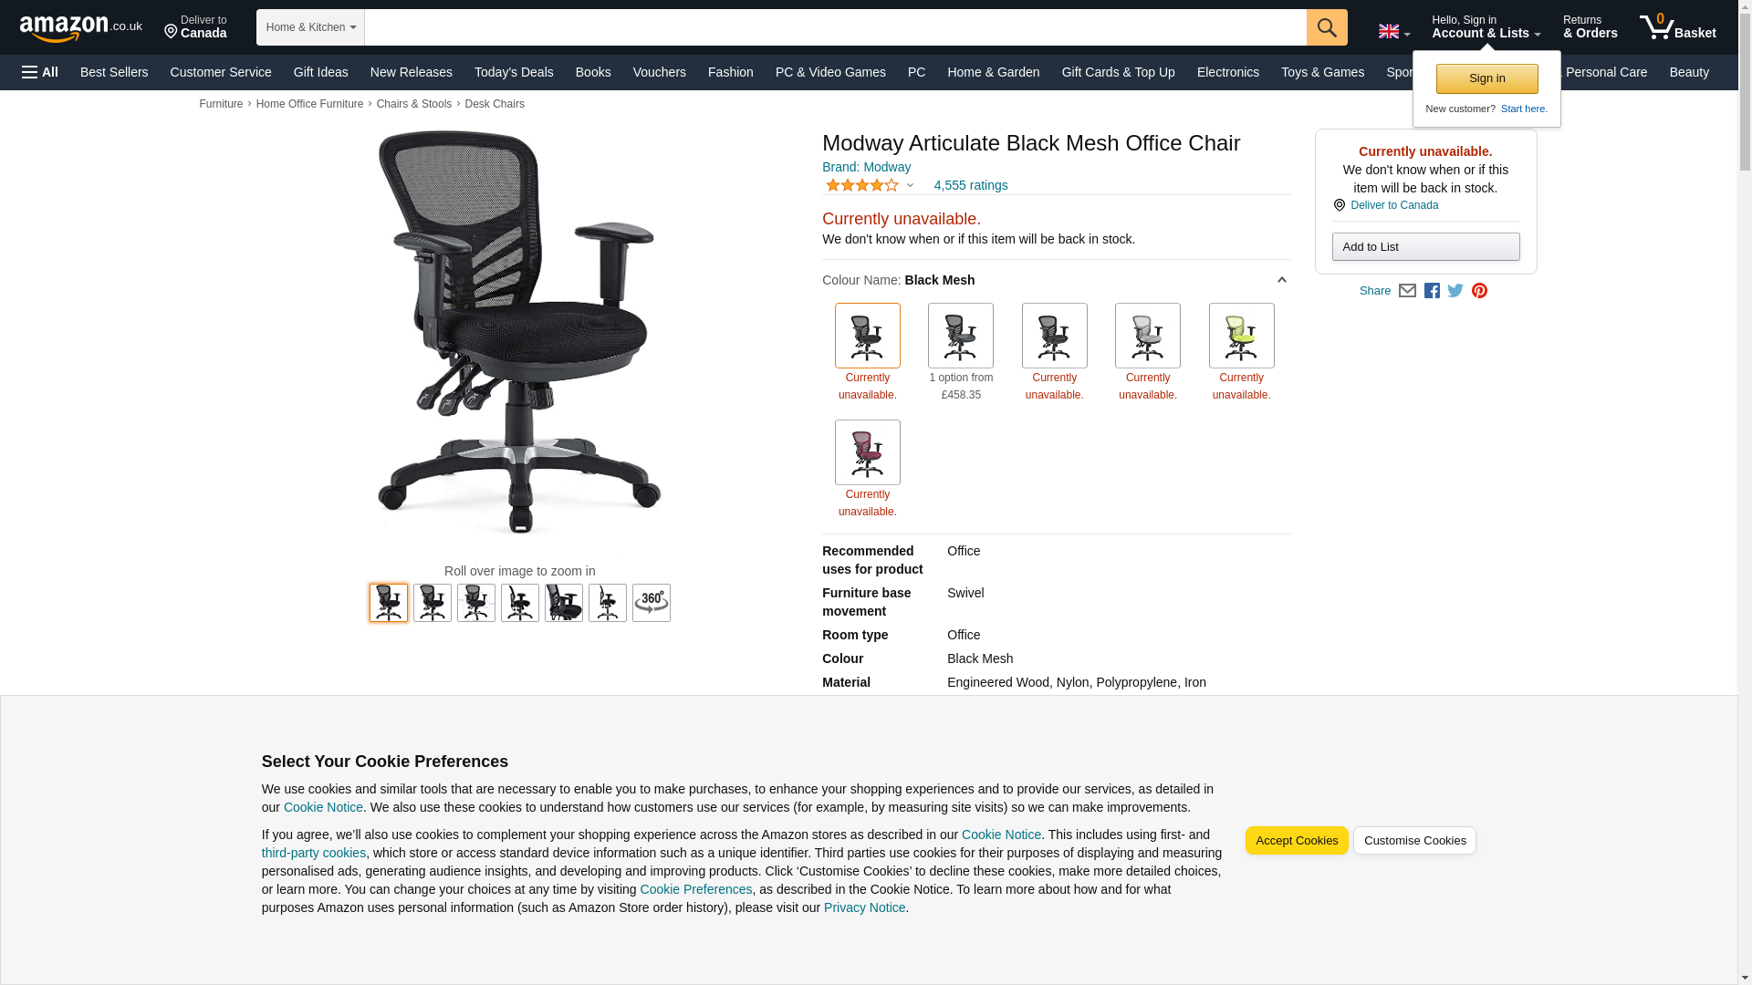Select the lime green chair colour swatch
This screenshot has height=985, width=1752.
click(x=1241, y=336)
